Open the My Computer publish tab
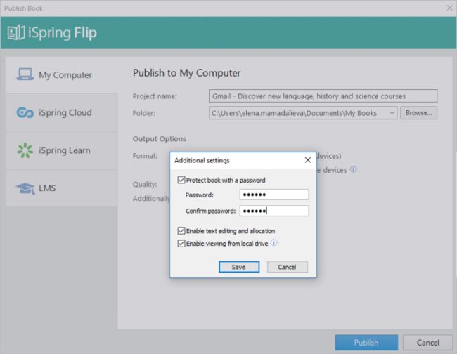Screen dimensions: 457x354 [x=61, y=75]
